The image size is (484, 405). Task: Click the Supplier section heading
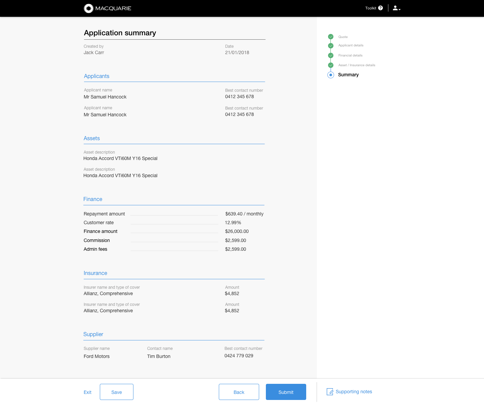[93, 334]
